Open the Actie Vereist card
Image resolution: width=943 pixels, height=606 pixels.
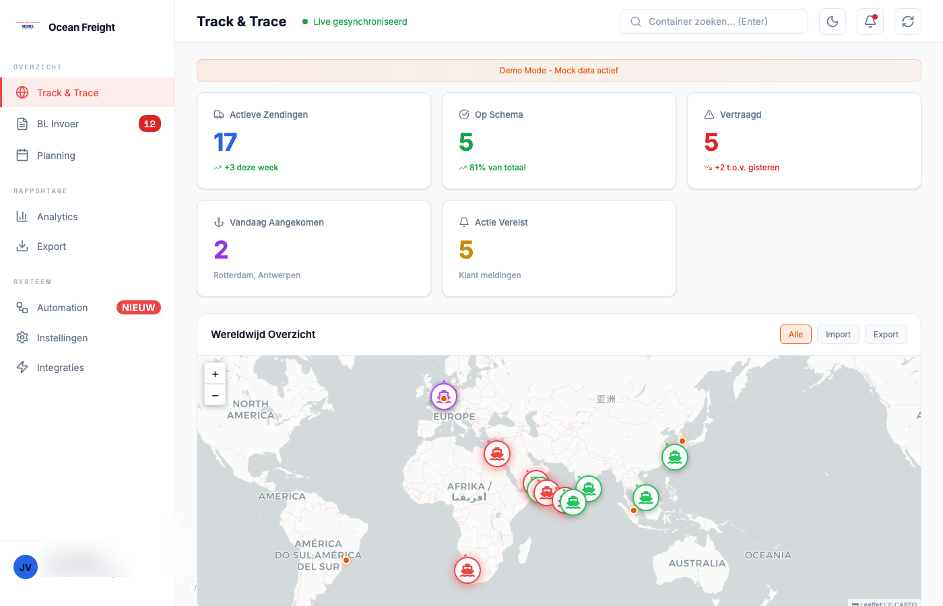click(558, 248)
